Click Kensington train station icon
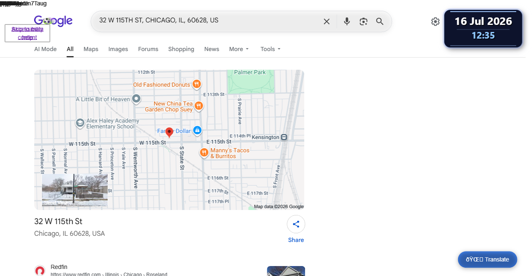Screen dimensions: 532x276 pyautogui.click(x=284, y=137)
